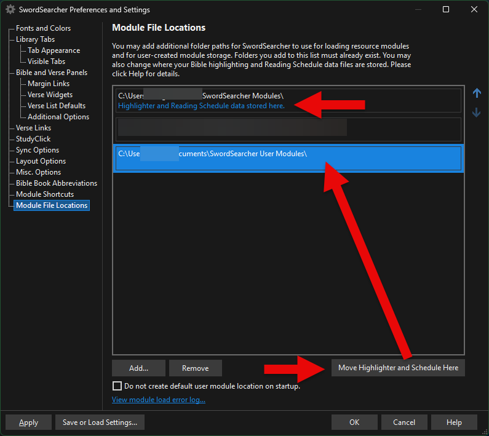Screen dimensions: 489x436
Task: Click the gear icon in title bar
Action: pyautogui.click(x=10, y=10)
